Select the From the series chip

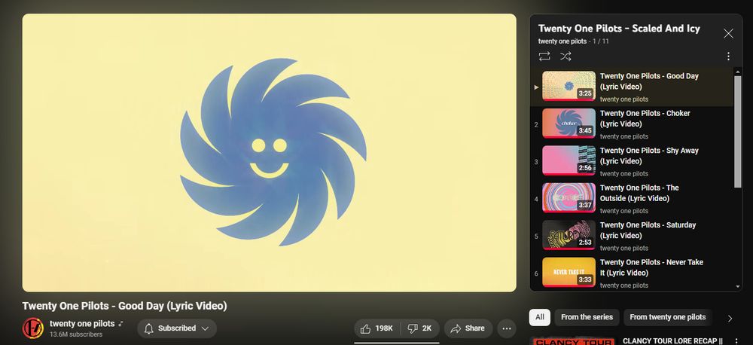[x=587, y=317]
